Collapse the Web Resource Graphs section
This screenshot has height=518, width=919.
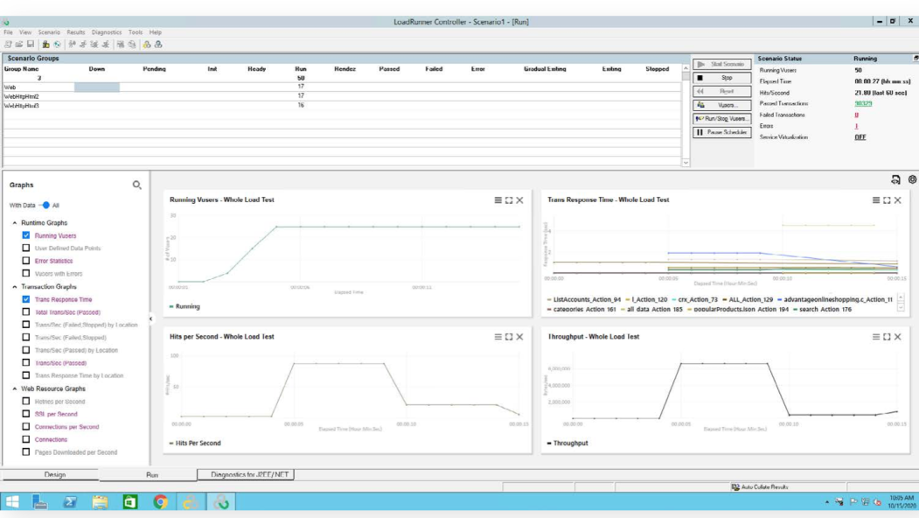coord(15,388)
